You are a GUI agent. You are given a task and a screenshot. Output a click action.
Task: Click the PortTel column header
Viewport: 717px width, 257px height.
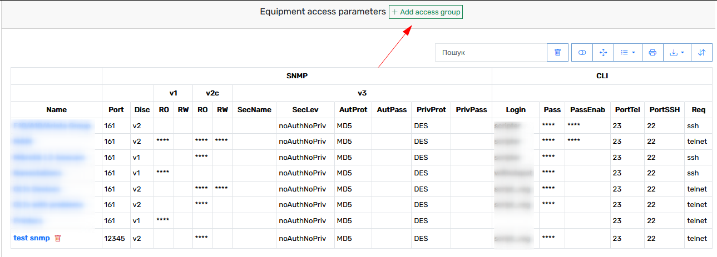(x=627, y=110)
